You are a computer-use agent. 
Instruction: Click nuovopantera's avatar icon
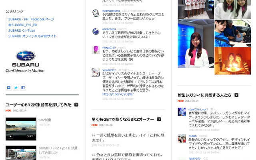click(96, 13)
